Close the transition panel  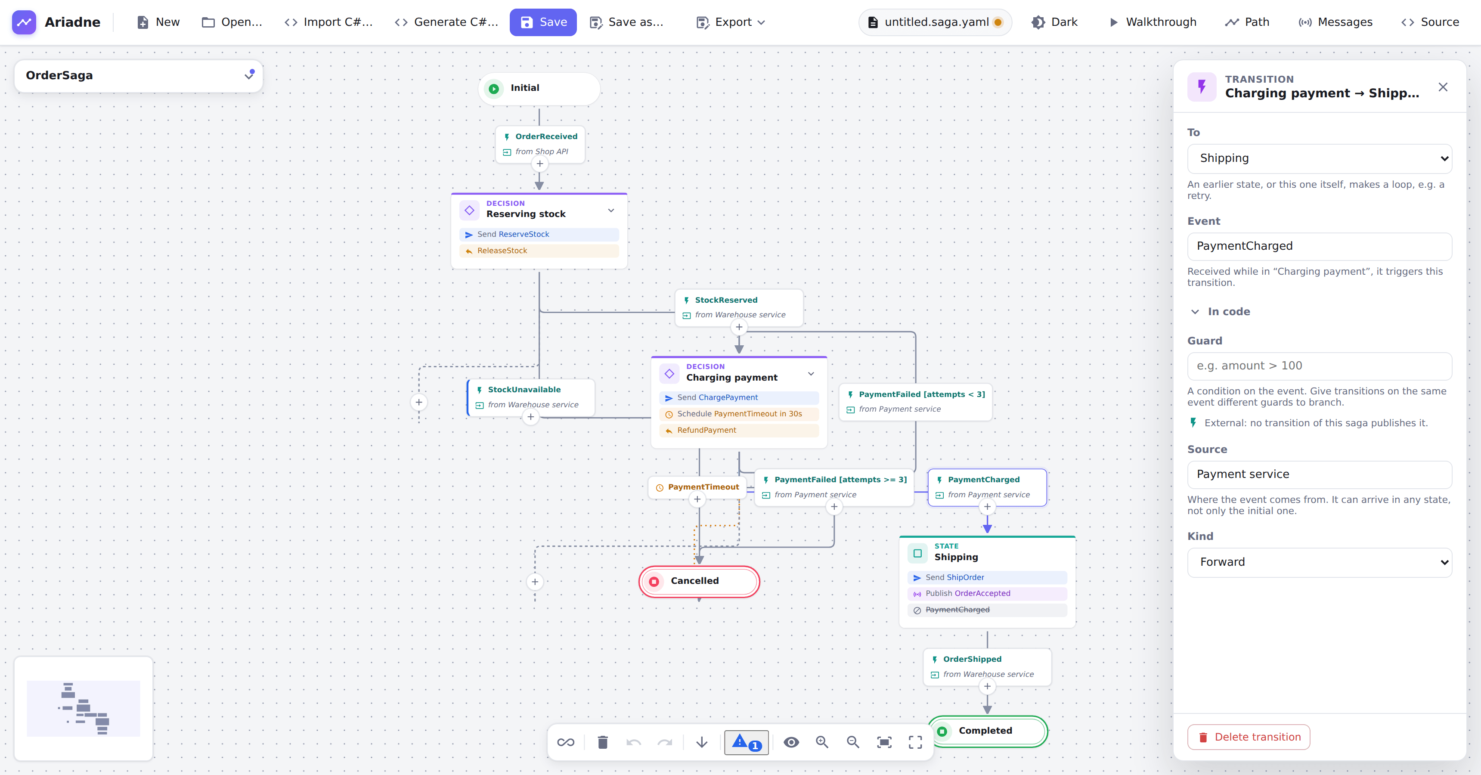[x=1443, y=87]
